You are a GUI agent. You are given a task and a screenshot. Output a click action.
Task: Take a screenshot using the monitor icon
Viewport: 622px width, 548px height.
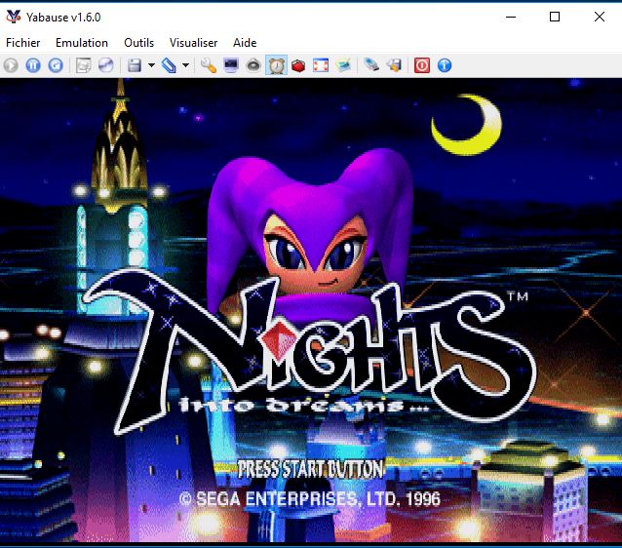point(231,65)
